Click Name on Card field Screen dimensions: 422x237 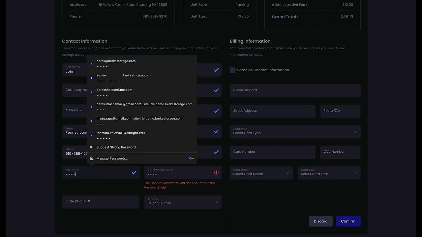(x=295, y=91)
